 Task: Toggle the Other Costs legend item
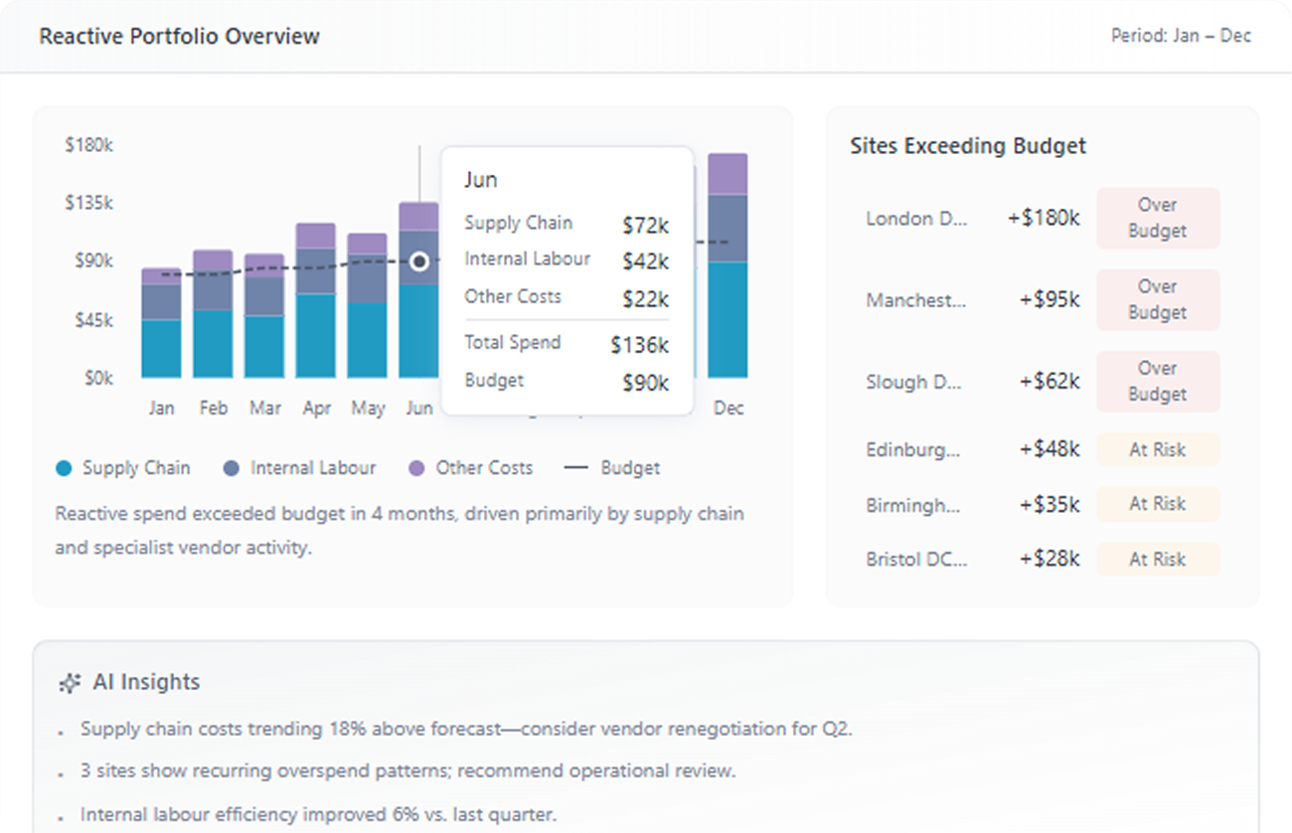pos(471,468)
